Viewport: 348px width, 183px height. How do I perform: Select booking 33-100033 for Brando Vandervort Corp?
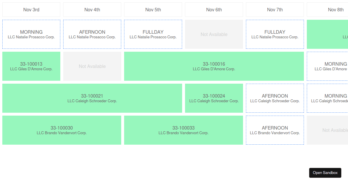183,130
